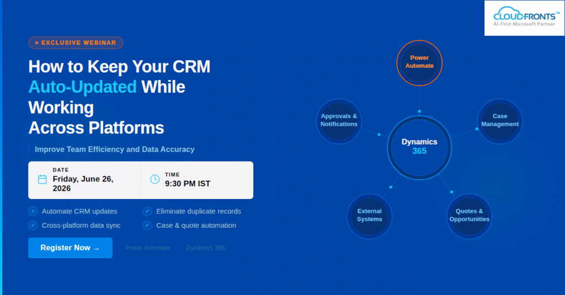Click the checkmark beside Case & quote automation
Viewport: 565px width, 295px height.
tap(147, 226)
